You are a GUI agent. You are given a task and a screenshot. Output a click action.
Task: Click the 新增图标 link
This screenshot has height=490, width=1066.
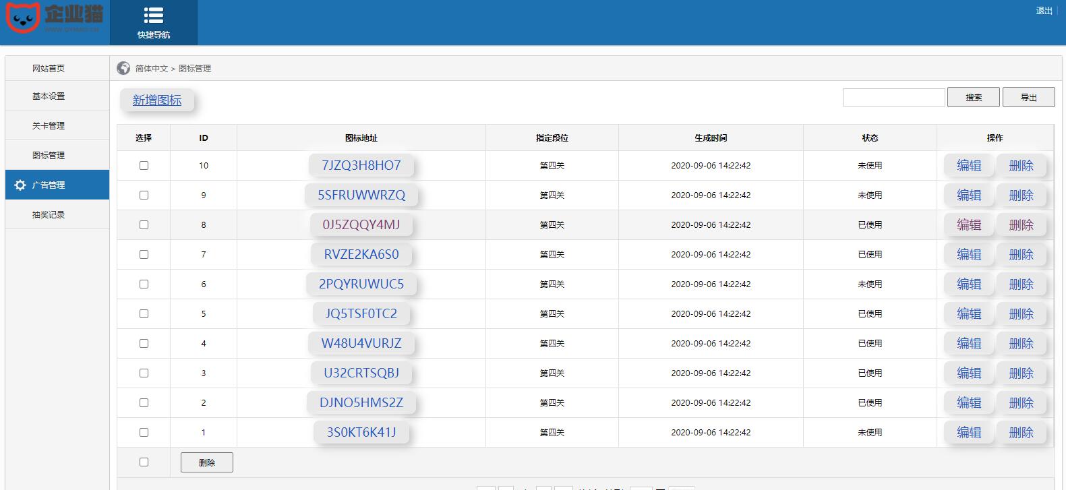coord(157,100)
